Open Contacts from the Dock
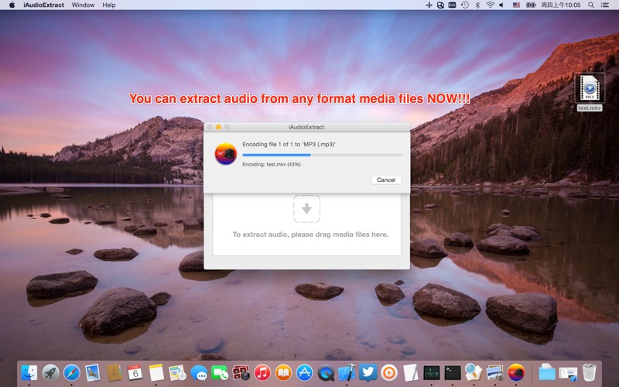Image resolution: width=619 pixels, height=387 pixels. (114, 372)
